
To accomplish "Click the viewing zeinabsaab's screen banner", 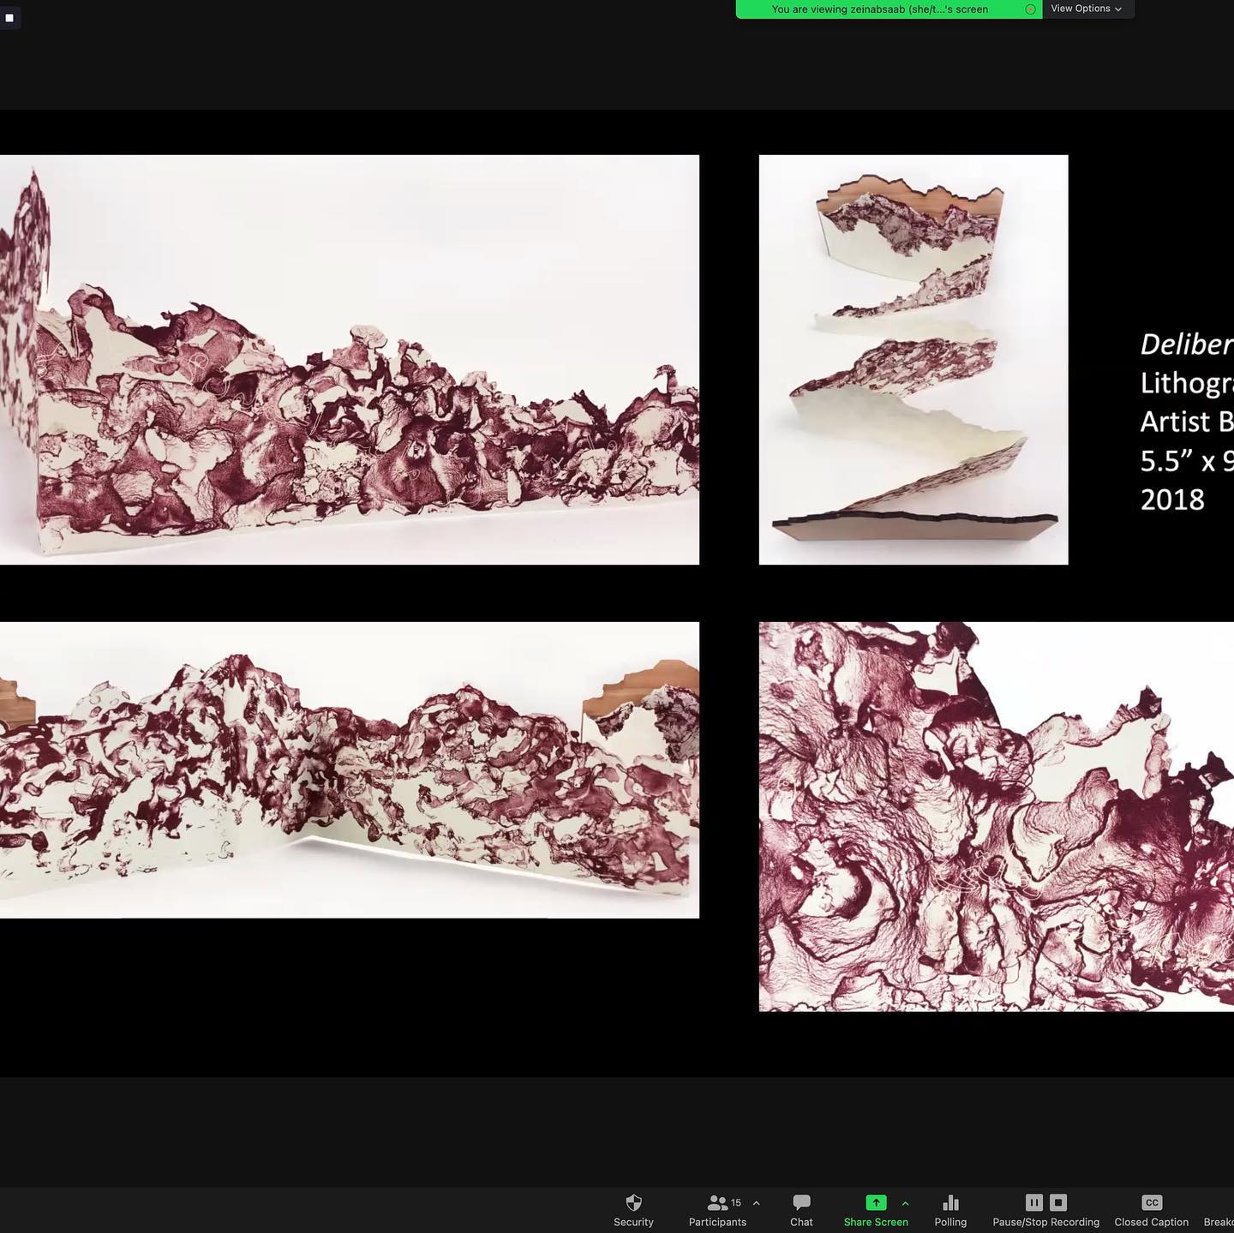I will click(x=879, y=9).
